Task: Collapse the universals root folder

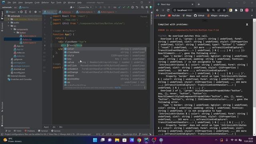Action: pyautogui.click(x=5, y=16)
